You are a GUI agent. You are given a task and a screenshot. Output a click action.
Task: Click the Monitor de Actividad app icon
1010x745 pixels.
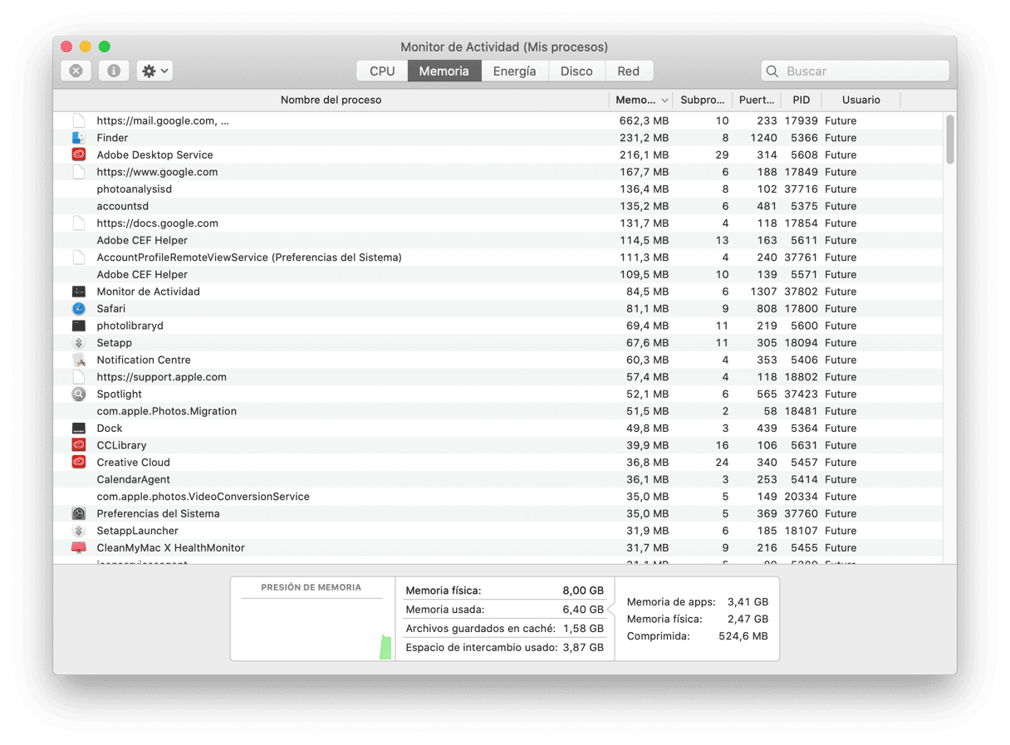pos(79,292)
